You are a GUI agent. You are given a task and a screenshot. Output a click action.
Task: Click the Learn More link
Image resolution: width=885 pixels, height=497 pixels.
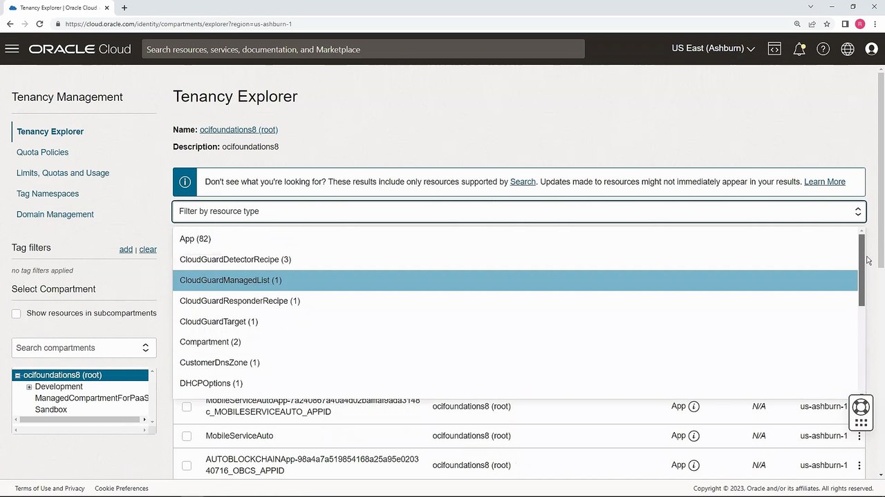pos(825,182)
